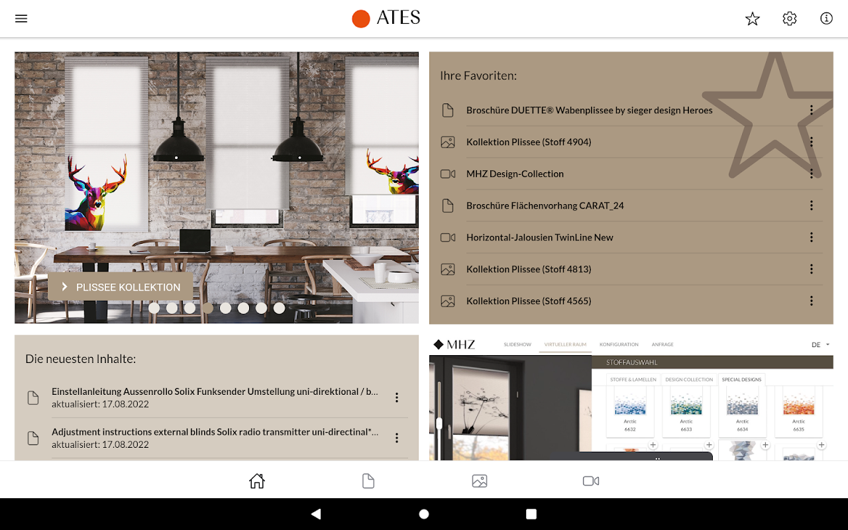Open options menu for MHZ Design-Collection
Screen dimensions: 848x530
pos(812,174)
